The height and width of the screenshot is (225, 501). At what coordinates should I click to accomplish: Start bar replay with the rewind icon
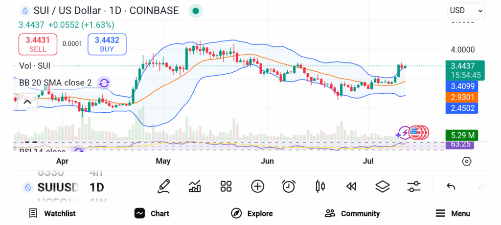click(351, 186)
